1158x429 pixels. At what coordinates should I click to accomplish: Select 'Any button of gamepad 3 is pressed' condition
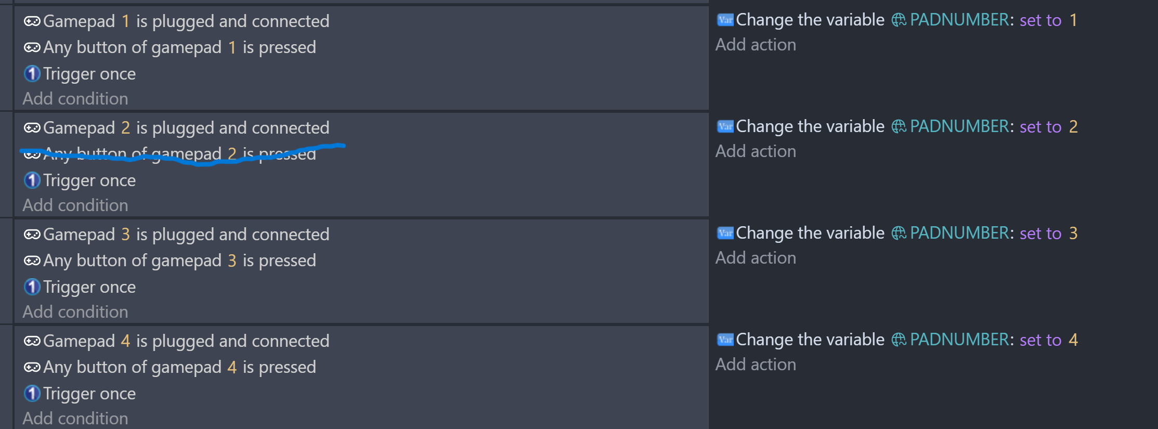179,261
